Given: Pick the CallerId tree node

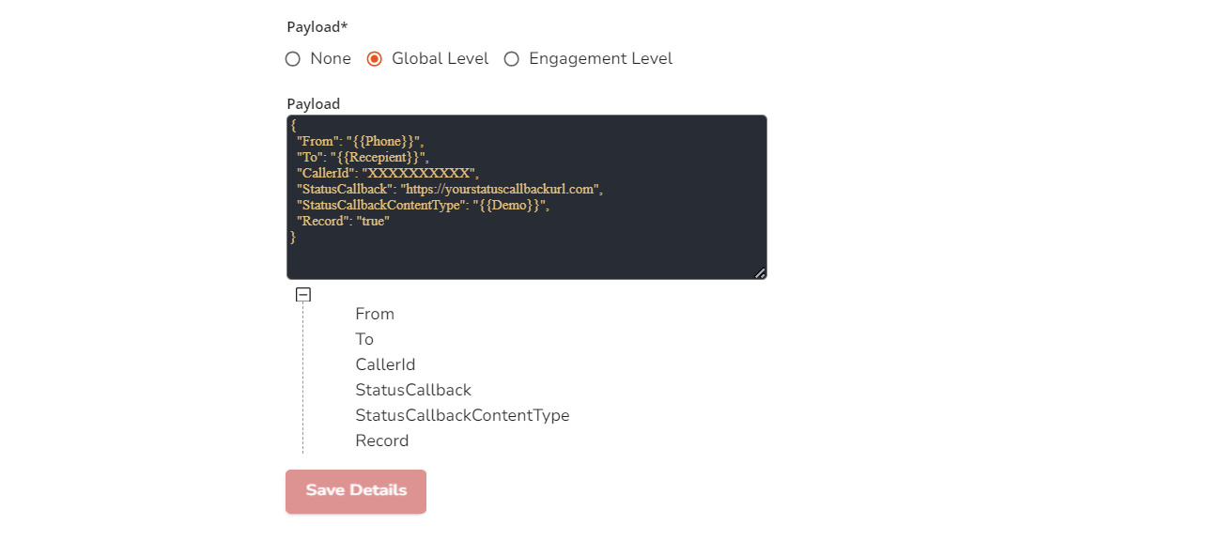Looking at the screenshot, I should pyautogui.click(x=385, y=364).
